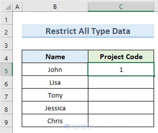
Task: Select the empty Project Code cell for Chris
Action: pos(121,120)
